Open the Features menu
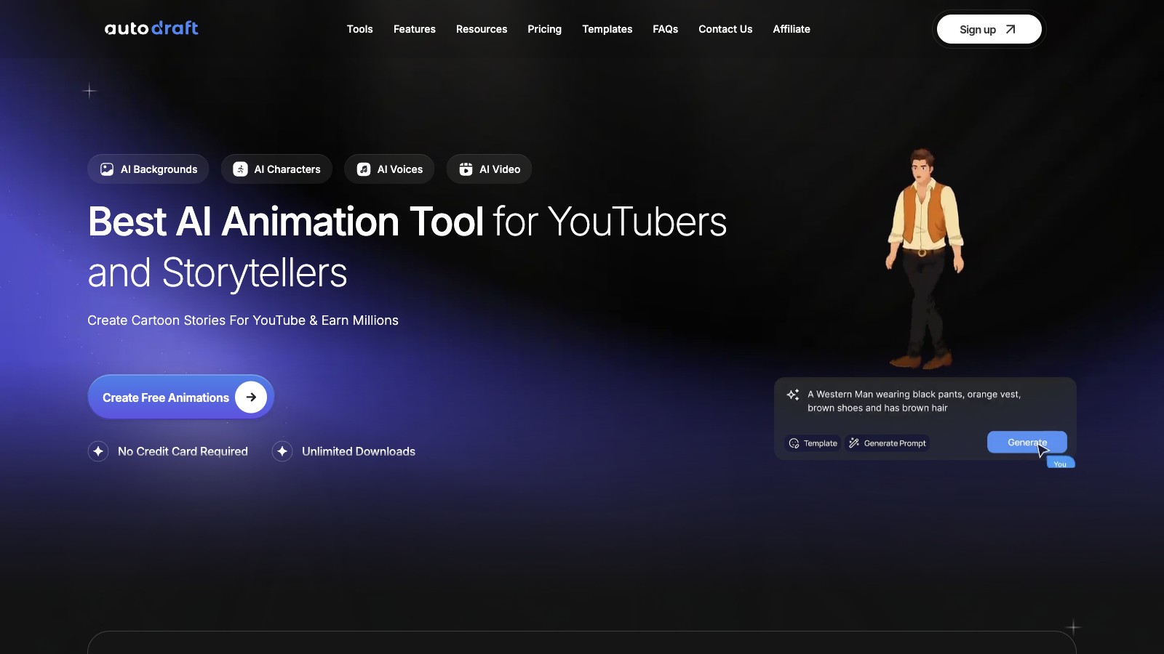The width and height of the screenshot is (1164, 654). point(415,29)
